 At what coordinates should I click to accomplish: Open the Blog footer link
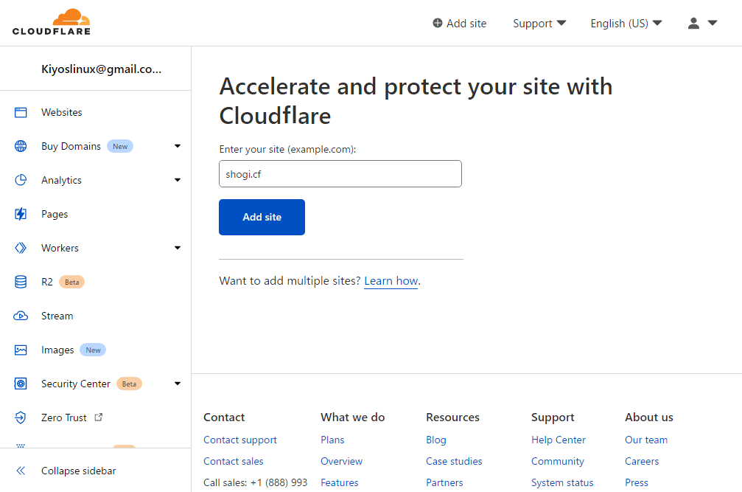point(435,440)
